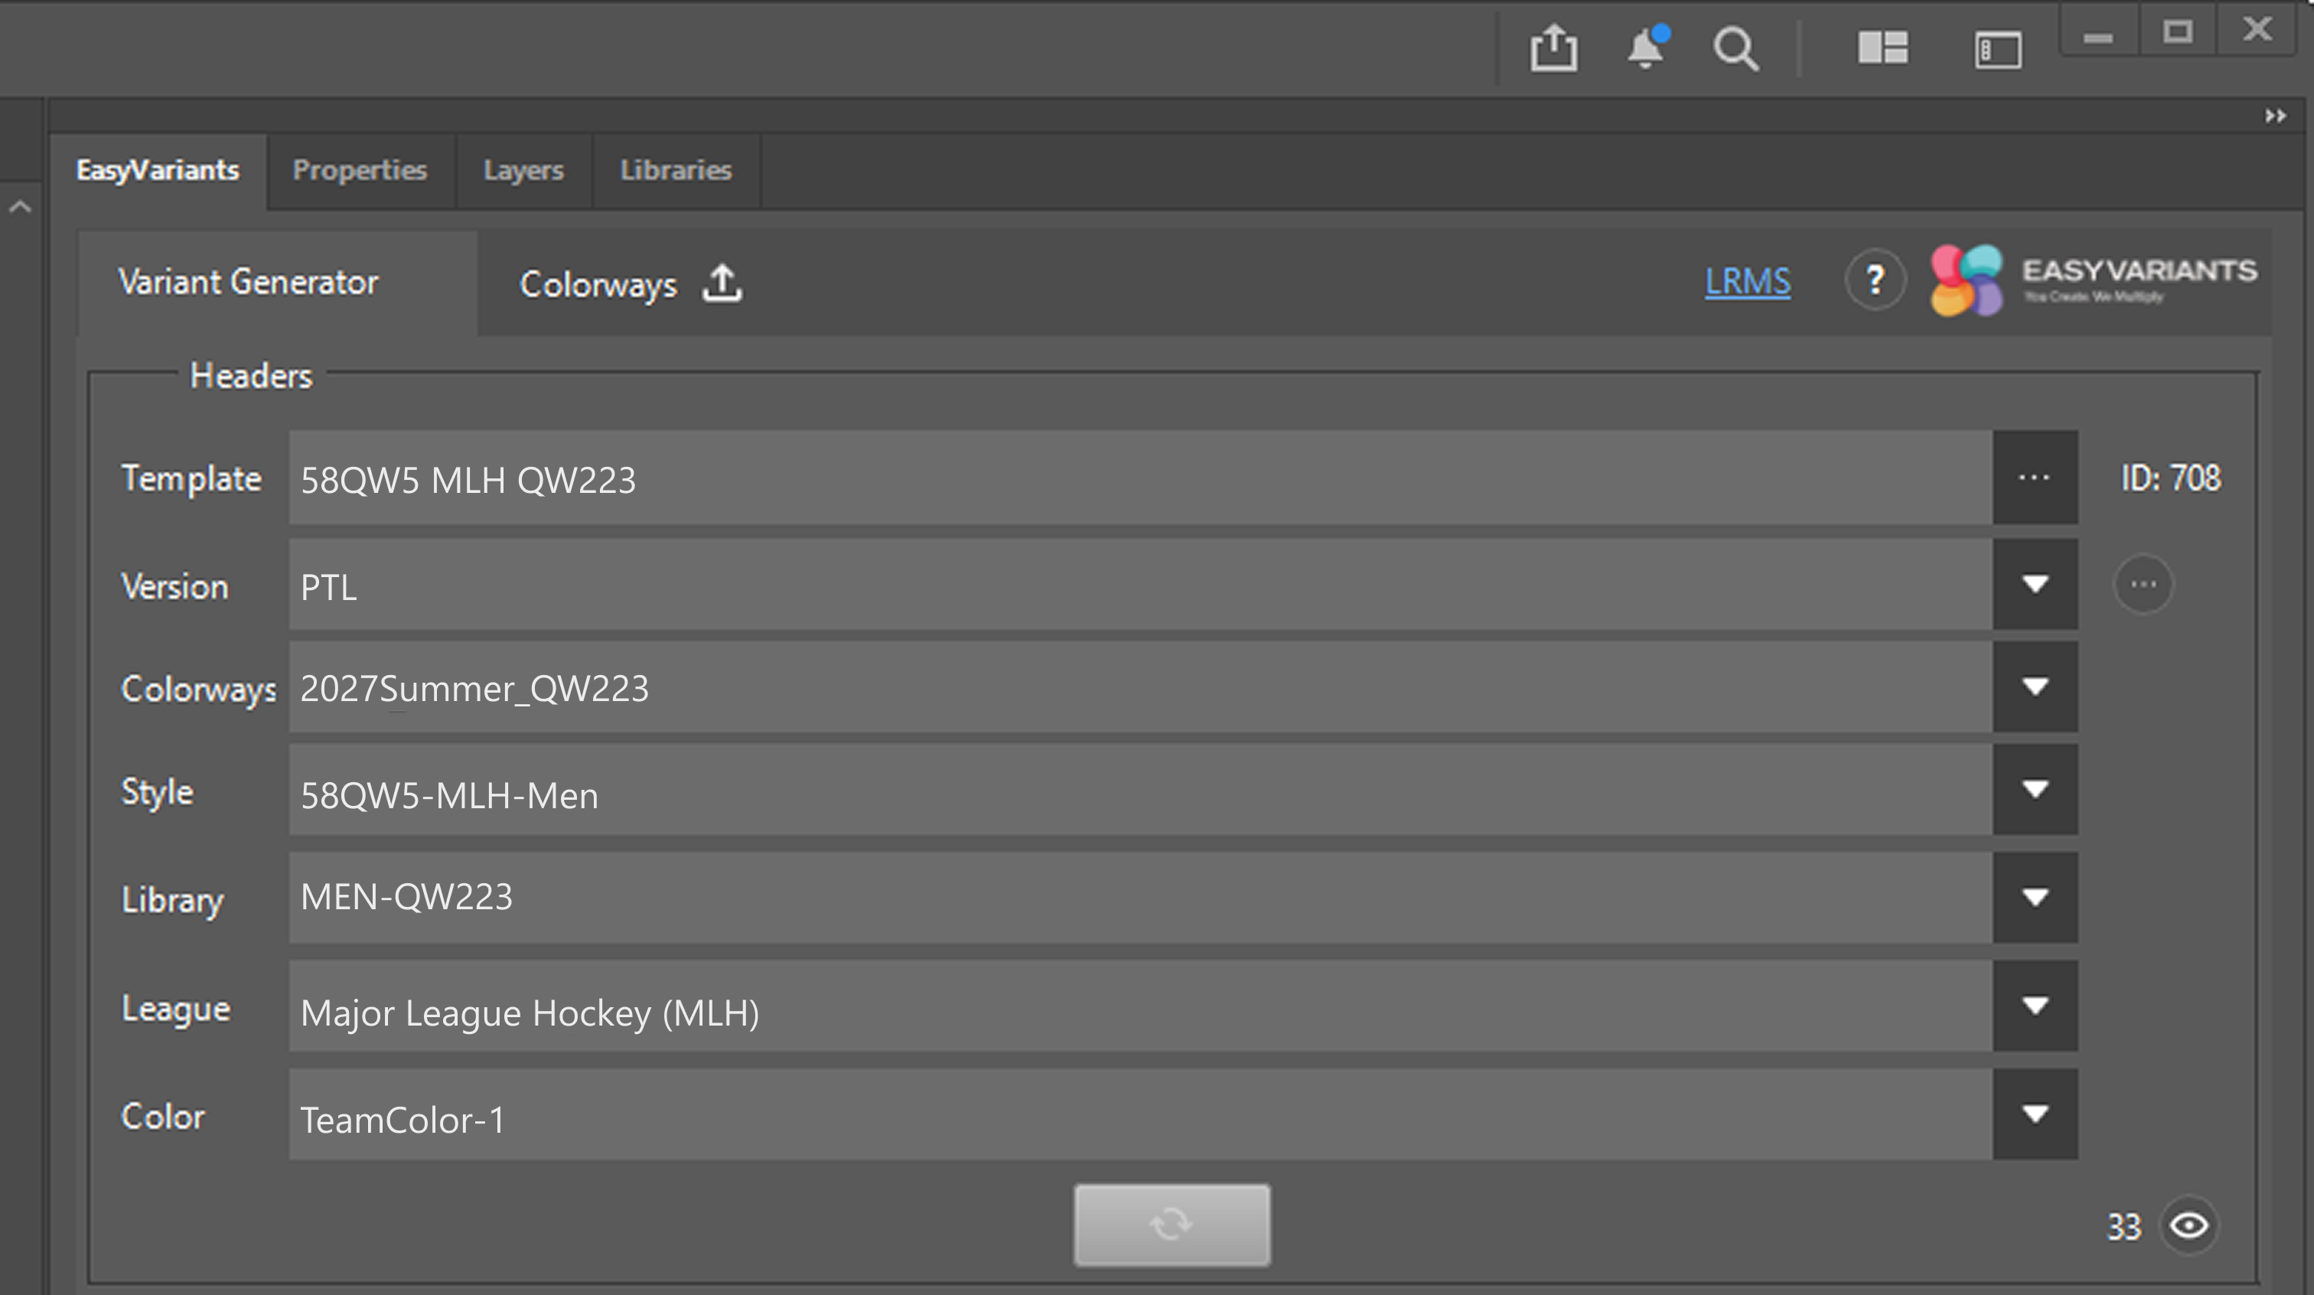Image resolution: width=2314 pixels, height=1295 pixels.
Task: Click the Headers group label
Action: pyautogui.click(x=251, y=376)
